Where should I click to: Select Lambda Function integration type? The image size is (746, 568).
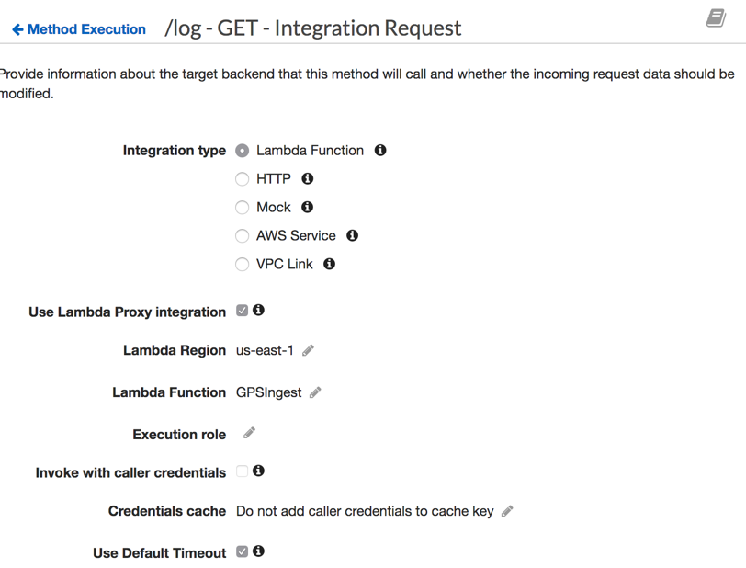(243, 151)
